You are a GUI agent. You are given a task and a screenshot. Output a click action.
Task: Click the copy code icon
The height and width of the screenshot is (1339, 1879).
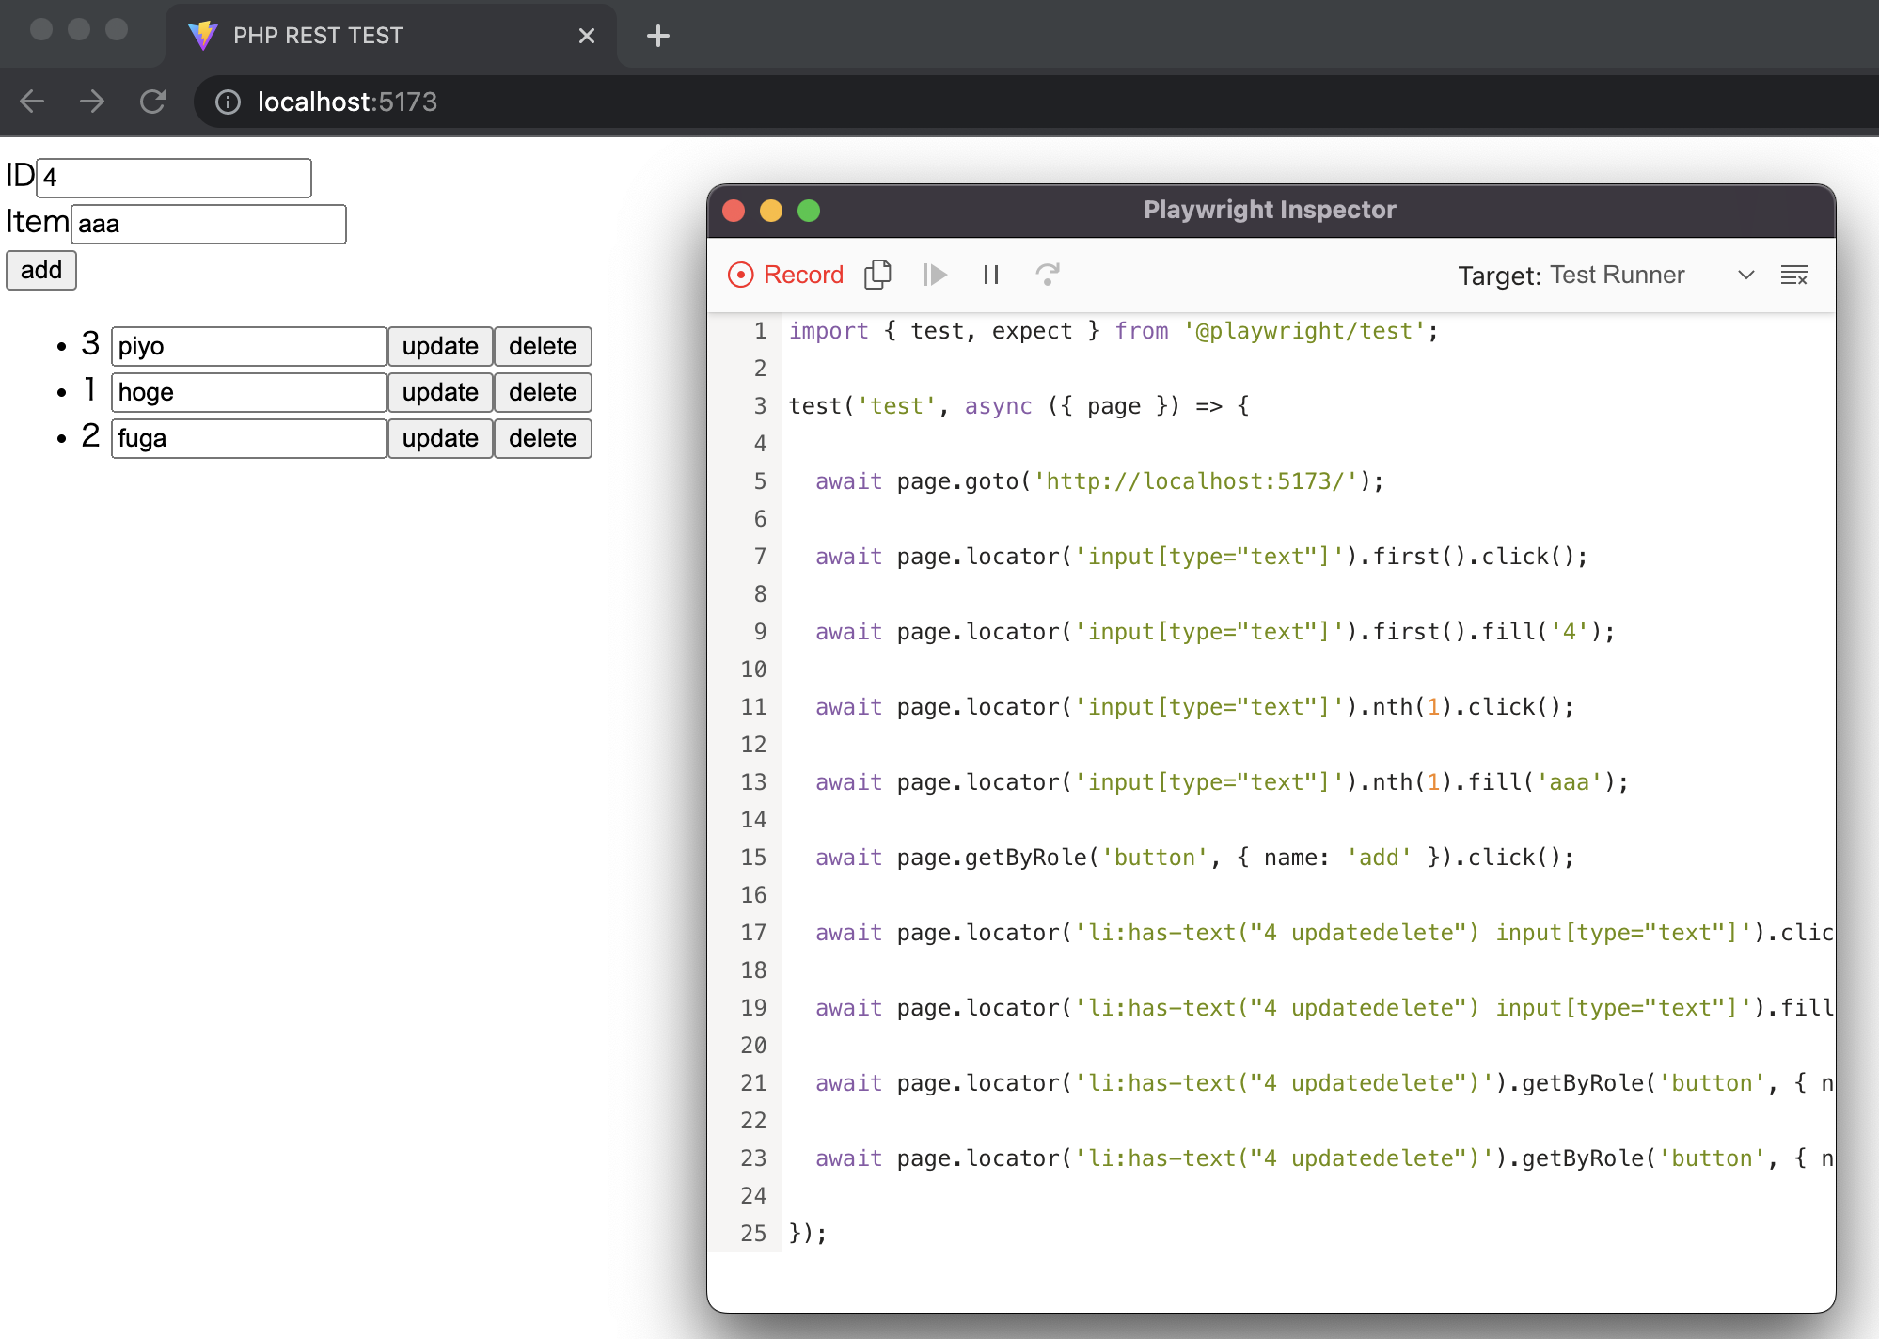tap(877, 275)
